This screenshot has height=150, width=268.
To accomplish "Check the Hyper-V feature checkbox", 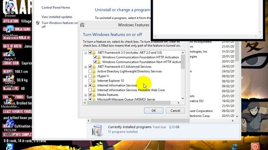I will point(90,76).
